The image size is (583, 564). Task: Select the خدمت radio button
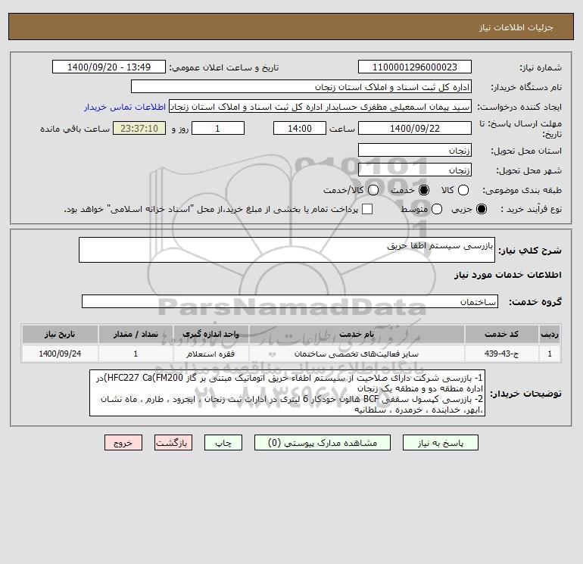(x=423, y=190)
